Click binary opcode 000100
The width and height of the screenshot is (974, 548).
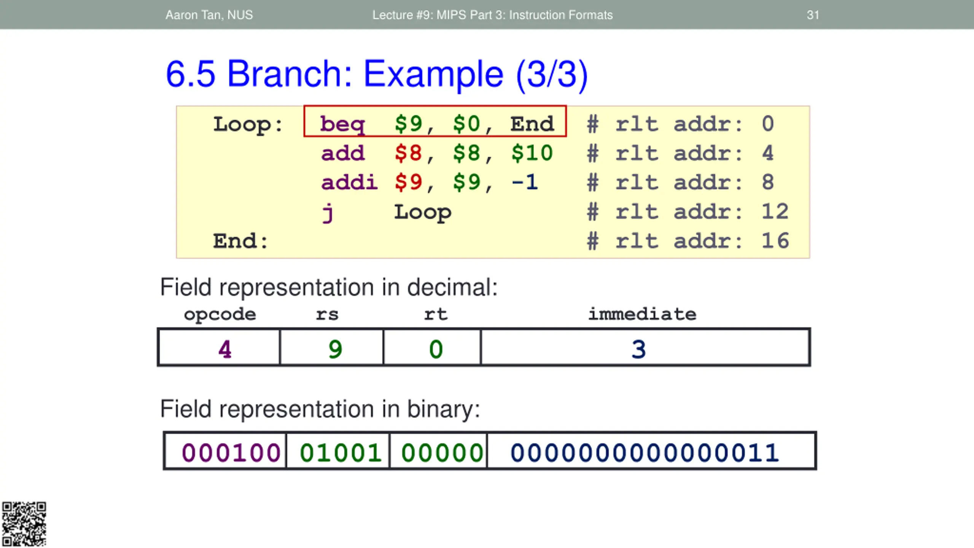pyautogui.click(x=231, y=452)
